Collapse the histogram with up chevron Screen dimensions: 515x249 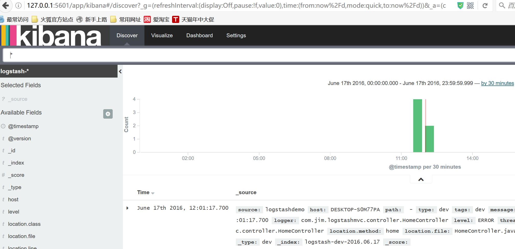click(421, 180)
